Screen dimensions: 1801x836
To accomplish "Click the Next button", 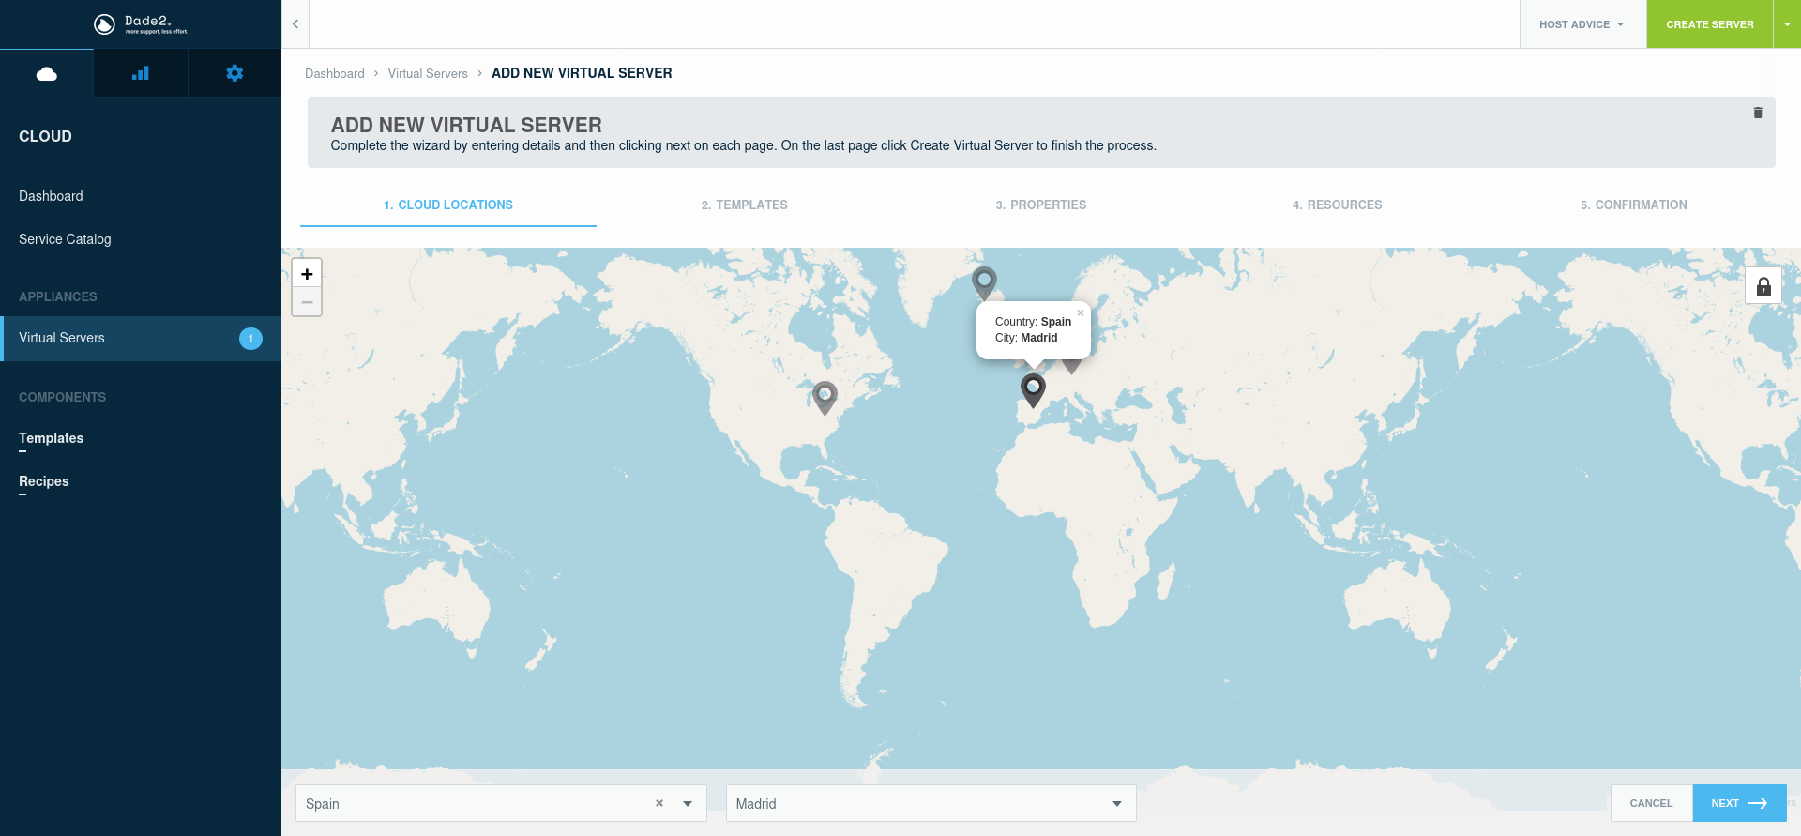I will tap(1739, 803).
